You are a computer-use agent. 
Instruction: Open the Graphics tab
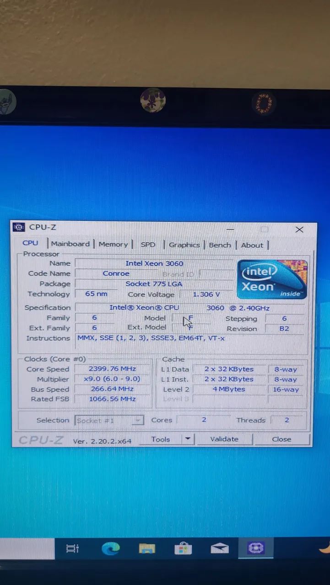tap(184, 245)
